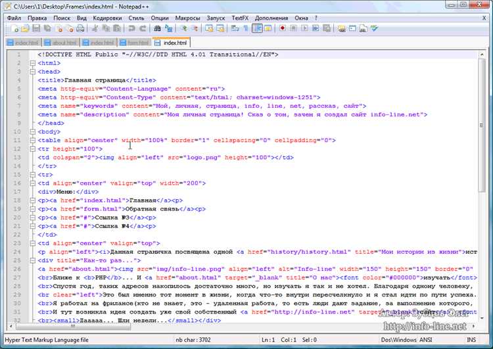Click the Undo arrow icon
493x349 pixels.
[131, 29]
